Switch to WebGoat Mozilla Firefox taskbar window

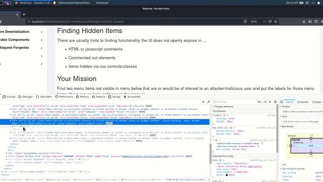(34, 3)
